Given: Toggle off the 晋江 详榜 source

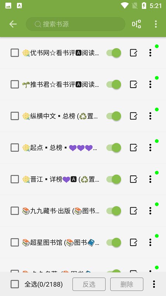Looking at the screenshot, I should point(114,179).
